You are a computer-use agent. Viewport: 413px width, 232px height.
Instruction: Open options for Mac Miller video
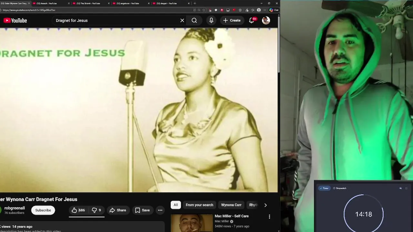point(269,217)
